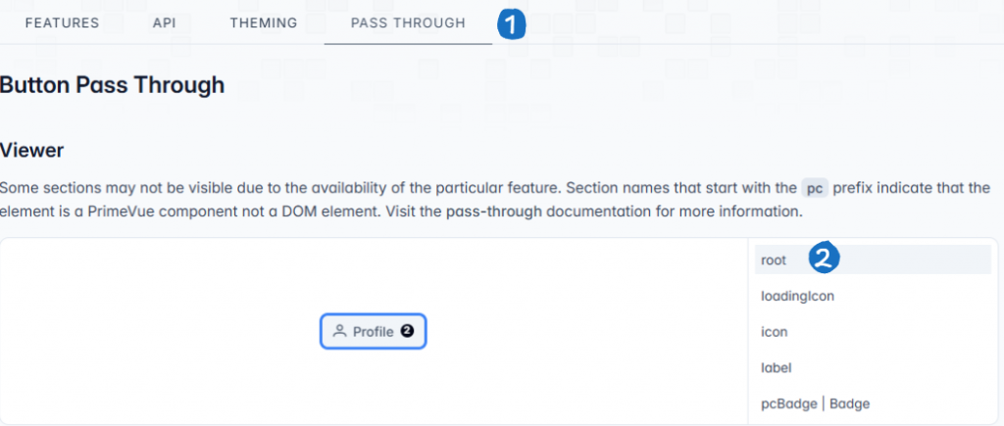
Task: Click the Viewer section heading
Action: [x=32, y=150]
